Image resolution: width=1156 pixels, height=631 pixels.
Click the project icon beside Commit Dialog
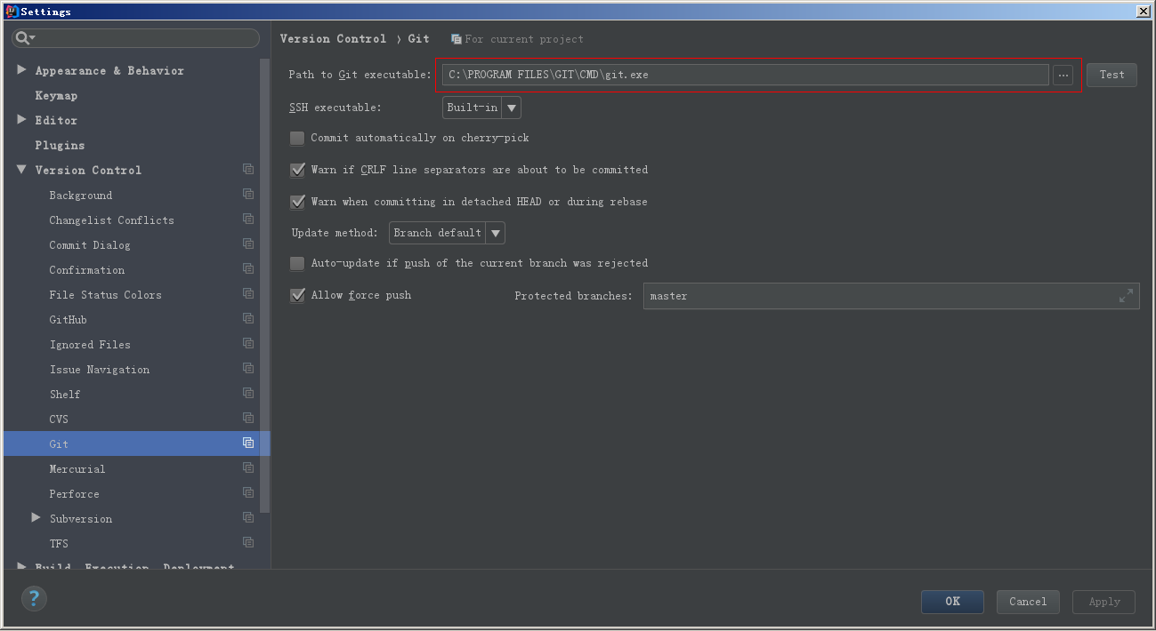point(248,244)
